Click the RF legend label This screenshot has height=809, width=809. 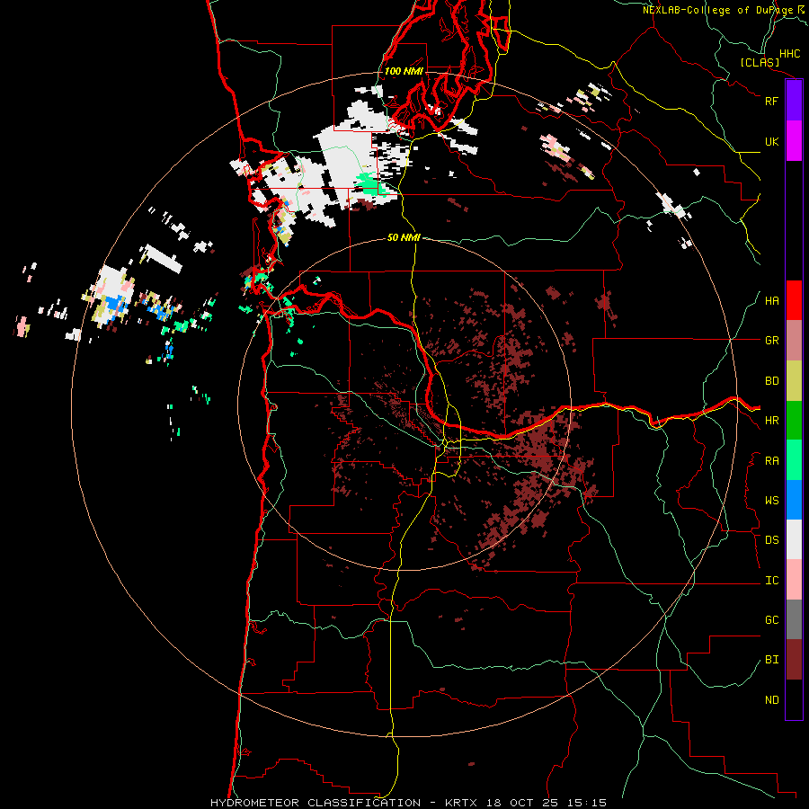point(771,101)
